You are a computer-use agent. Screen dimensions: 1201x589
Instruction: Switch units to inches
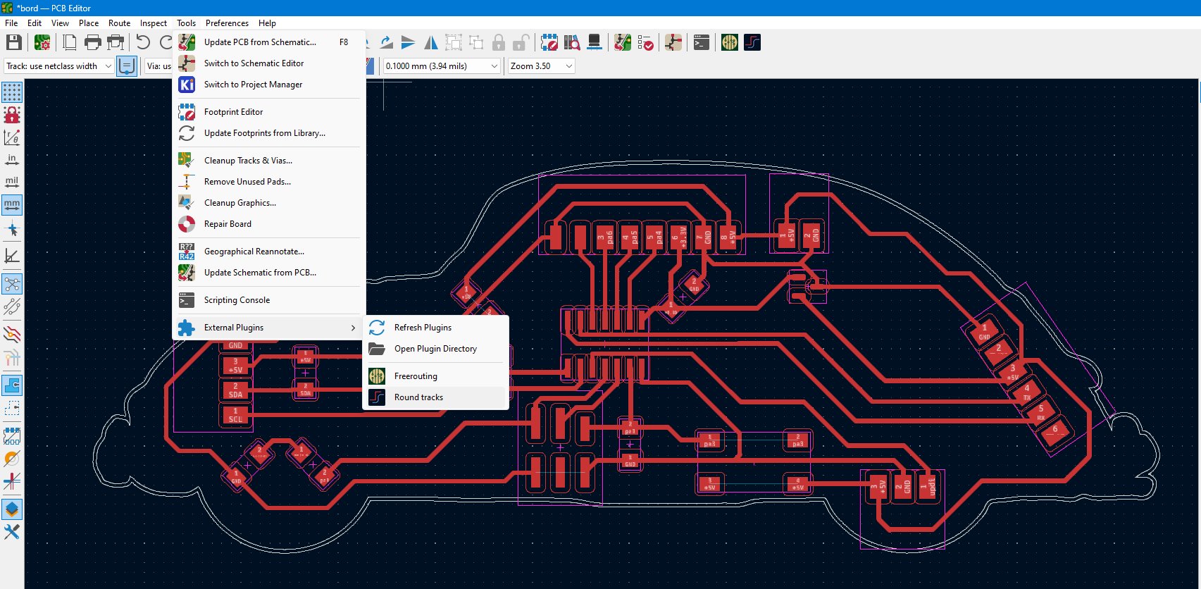click(x=12, y=160)
